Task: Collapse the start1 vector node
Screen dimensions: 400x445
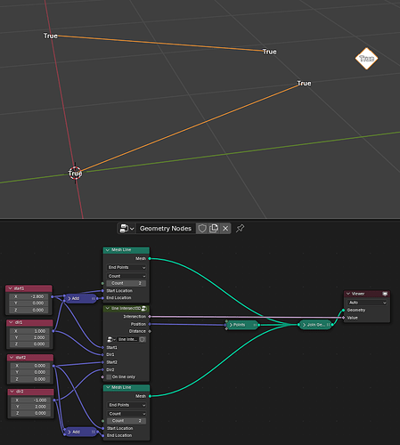Action: click(x=11, y=288)
